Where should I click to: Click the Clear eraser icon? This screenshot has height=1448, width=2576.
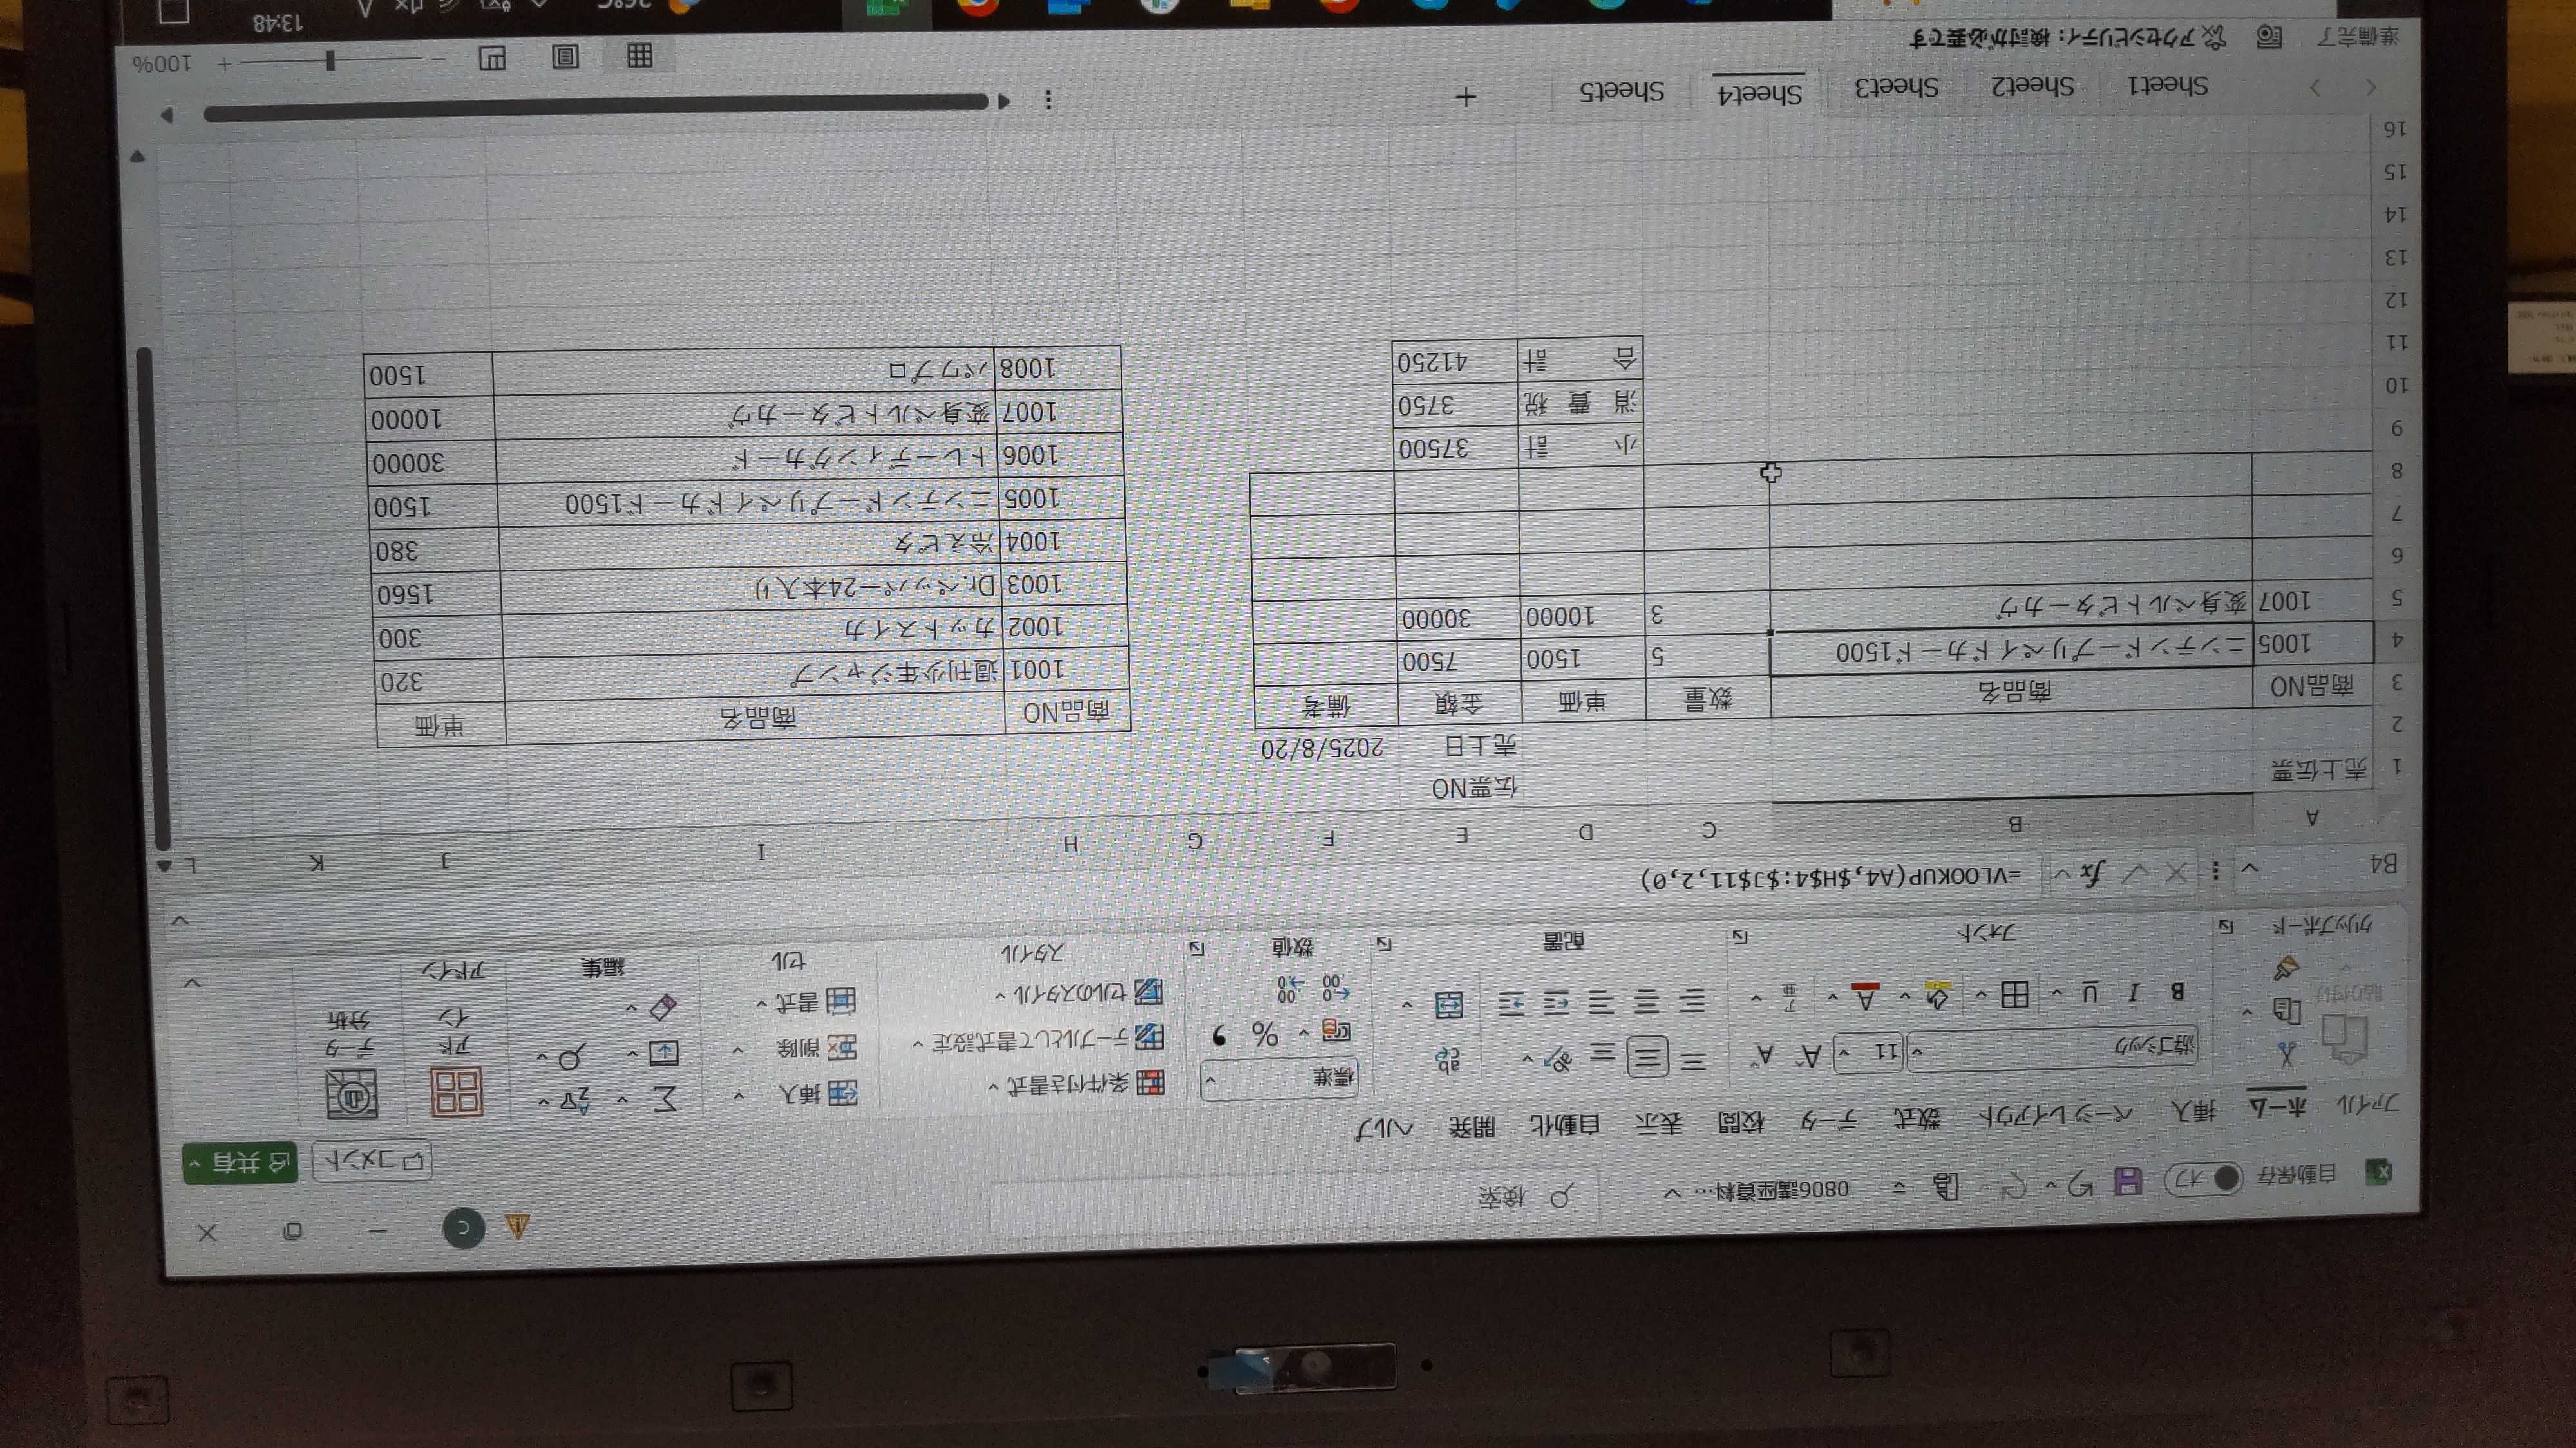coord(662,1007)
